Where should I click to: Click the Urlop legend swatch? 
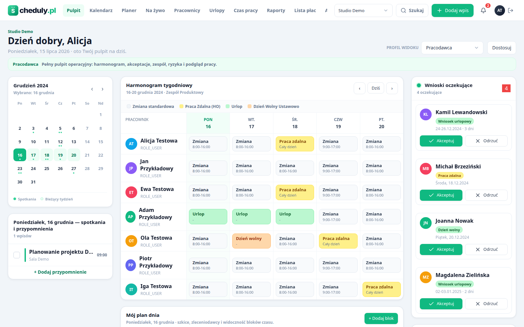[x=228, y=106]
